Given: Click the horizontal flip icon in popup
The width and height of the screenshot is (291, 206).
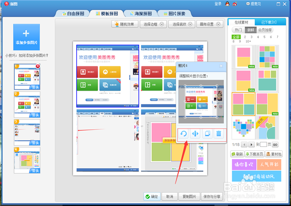Looking at the screenshot, I should pyautogui.click(x=195, y=133).
